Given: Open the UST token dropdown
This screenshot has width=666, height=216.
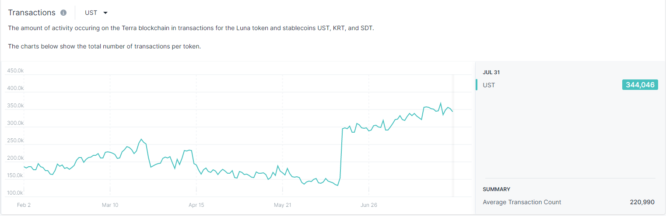Looking at the screenshot, I should tap(96, 13).
